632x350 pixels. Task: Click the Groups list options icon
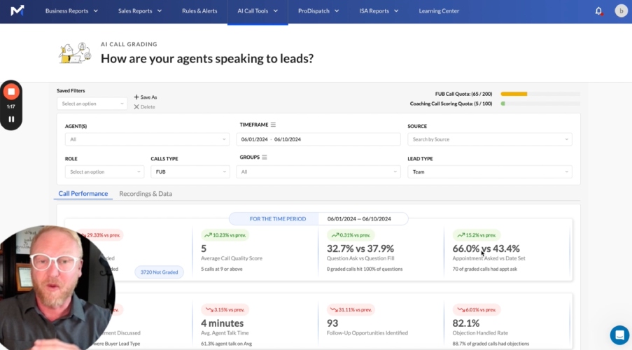coord(265,157)
